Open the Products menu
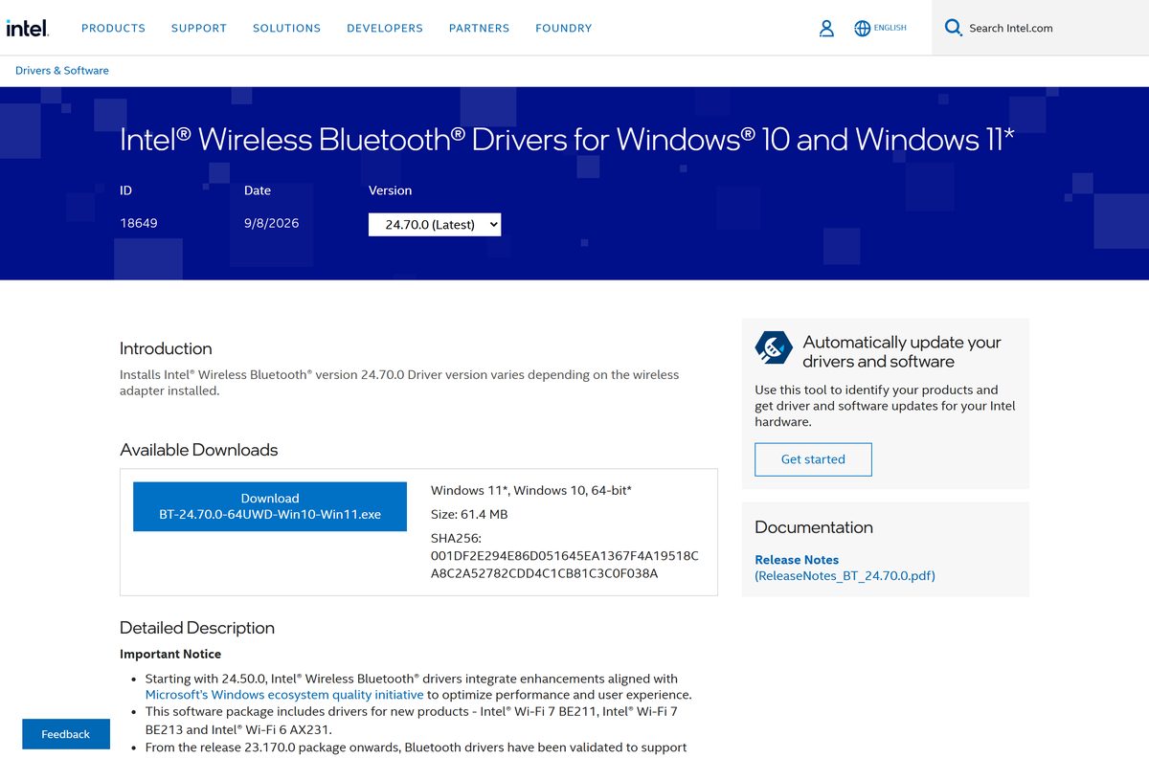This screenshot has width=1149, height=758. point(113,28)
